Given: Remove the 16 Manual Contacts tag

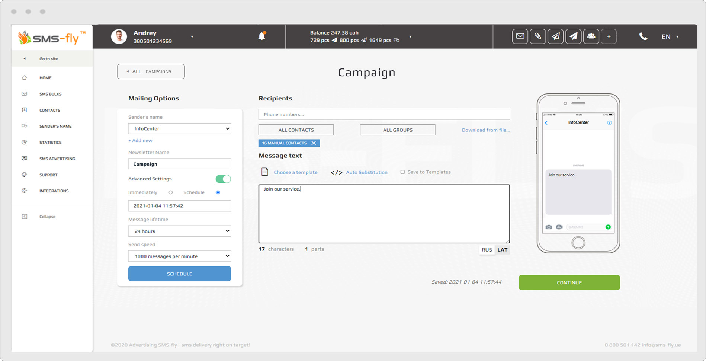Looking at the screenshot, I should [x=314, y=143].
